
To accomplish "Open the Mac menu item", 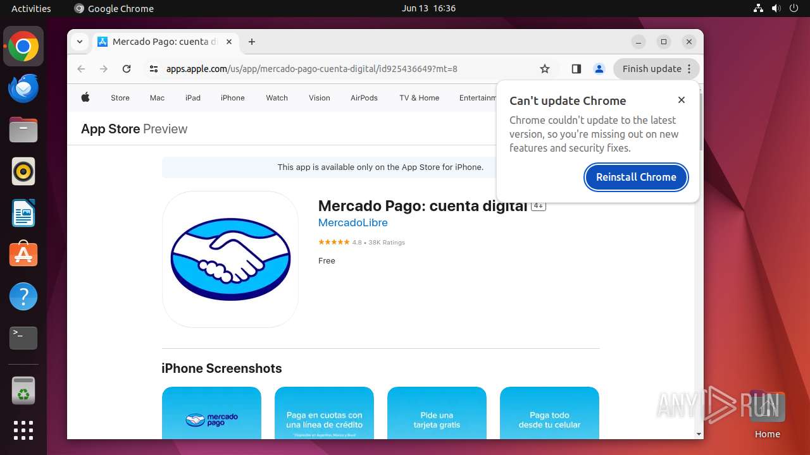I will tap(157, 98).
